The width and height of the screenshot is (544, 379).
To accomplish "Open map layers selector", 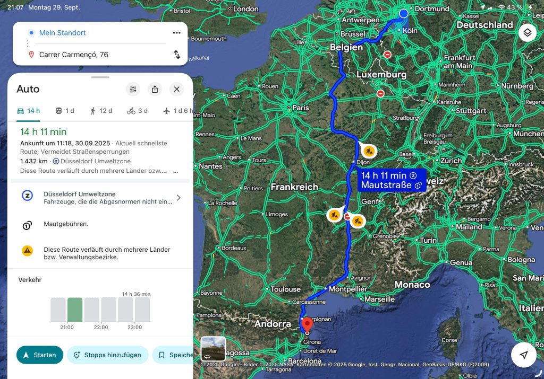I will 527,33.
